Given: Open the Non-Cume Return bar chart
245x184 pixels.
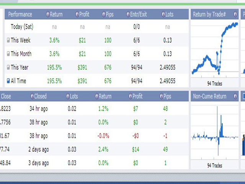Looking at the screenshot, I should pos(215,131).
